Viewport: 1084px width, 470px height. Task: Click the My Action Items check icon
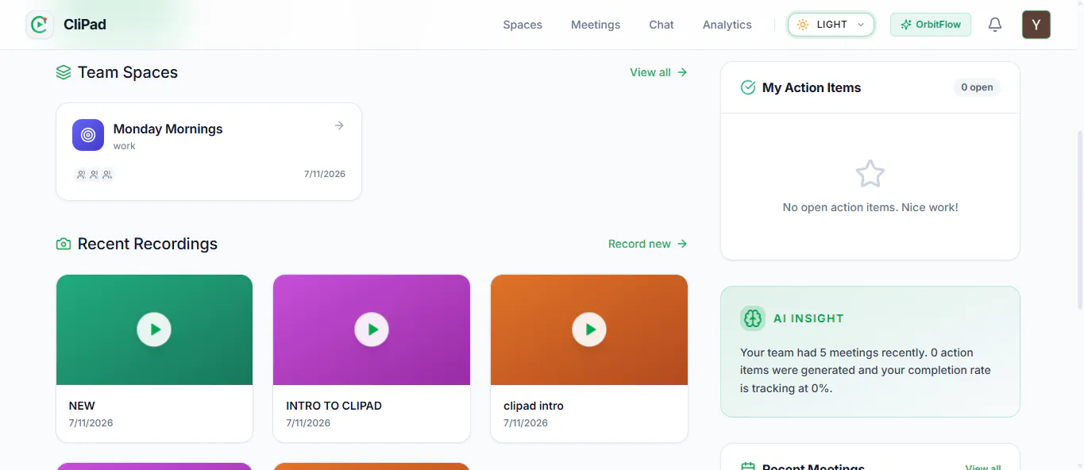pos(748,87)
